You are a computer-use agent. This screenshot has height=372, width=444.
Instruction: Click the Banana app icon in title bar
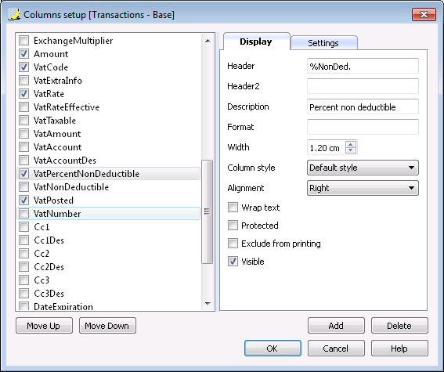pyautogui.click(x=14, y=14)
